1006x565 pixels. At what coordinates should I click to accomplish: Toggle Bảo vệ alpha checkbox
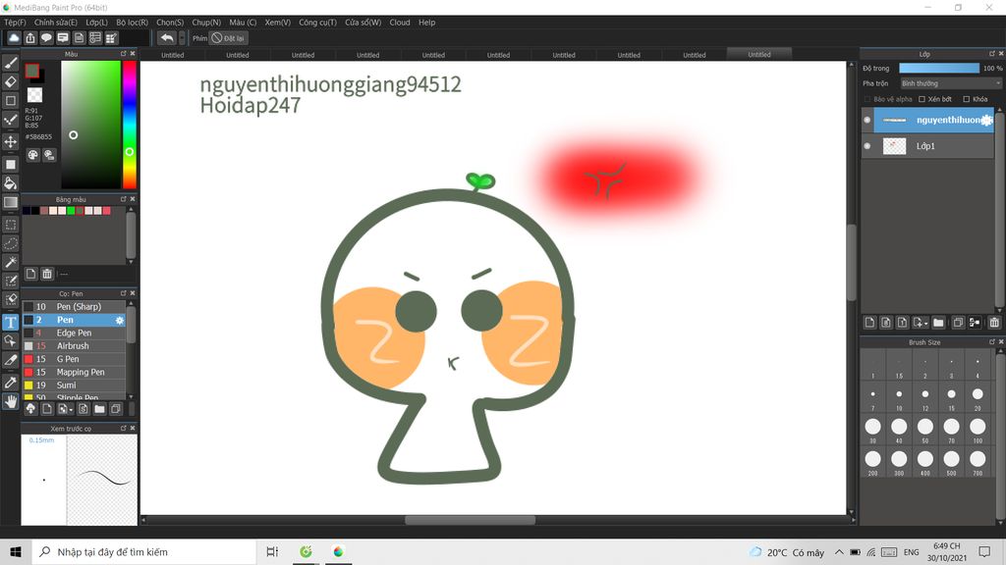(867, 99)
